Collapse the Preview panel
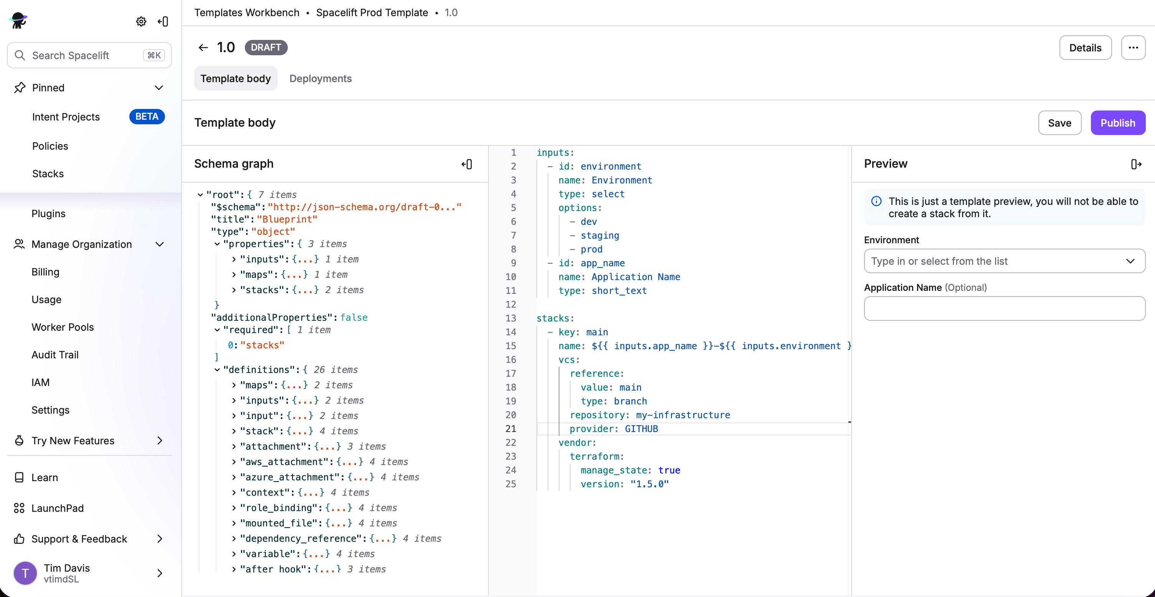 1136,164
